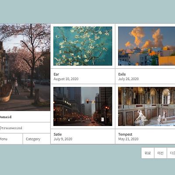The width and height of the screenshot is (175, 175).
Task: Click the Danaid blog title
Action: click(x=6, y=117)
